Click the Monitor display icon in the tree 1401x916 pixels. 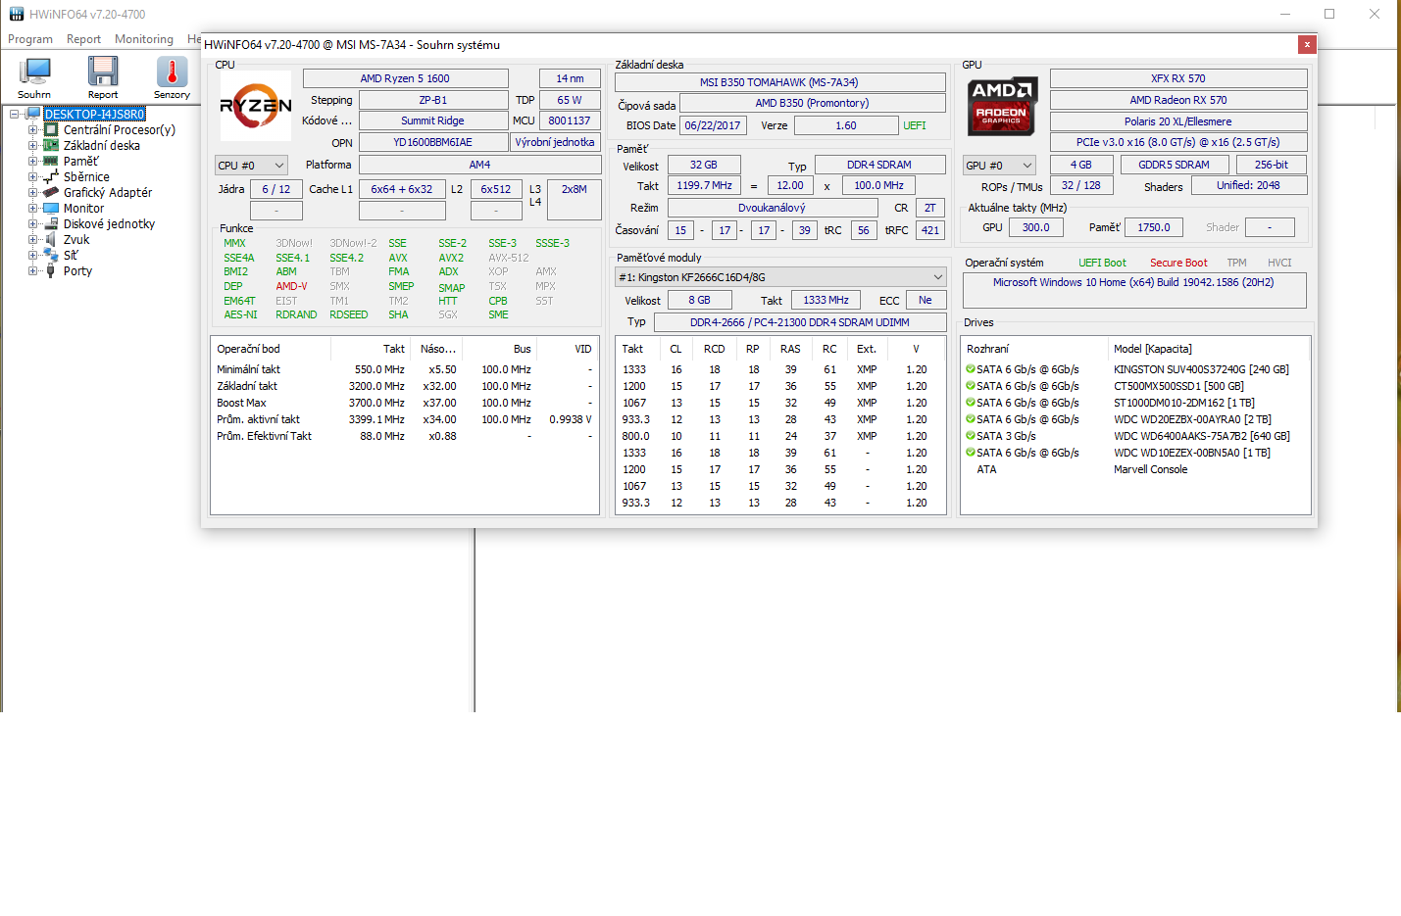pos(51,208)
